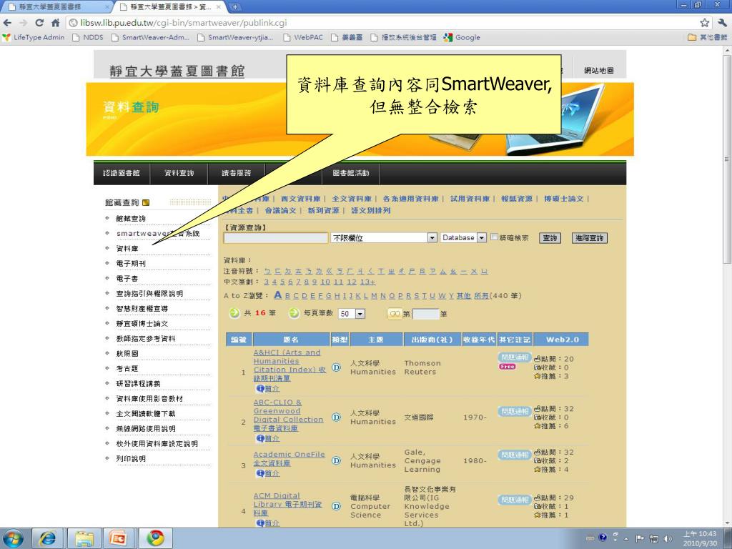The height and width of the screenshot is (549, 732).
Task: Click the letter A in A to Z browse
Action: pyautogui.click(x=278, y=295)
